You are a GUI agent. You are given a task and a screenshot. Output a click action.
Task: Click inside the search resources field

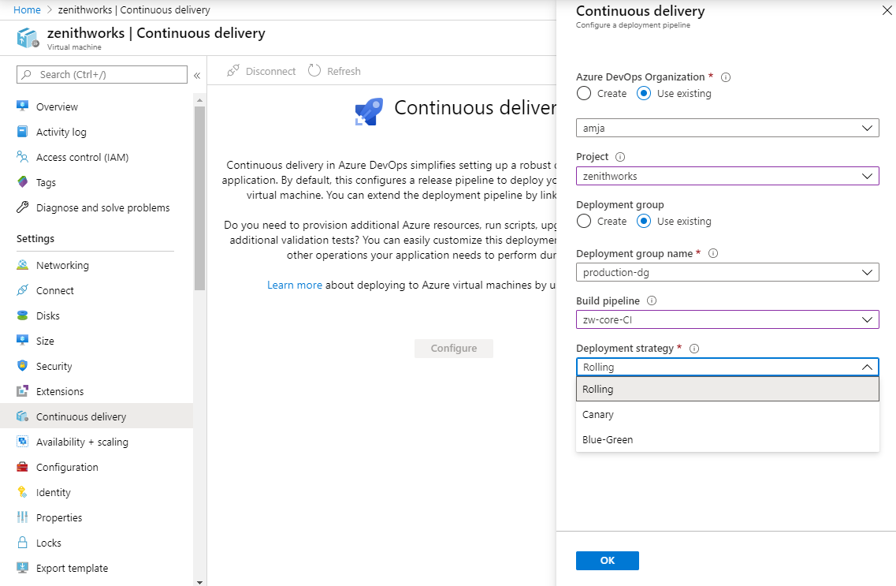pos(101,74)
